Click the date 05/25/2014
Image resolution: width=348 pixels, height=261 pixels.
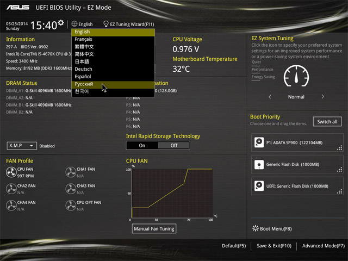coord(17,24)
